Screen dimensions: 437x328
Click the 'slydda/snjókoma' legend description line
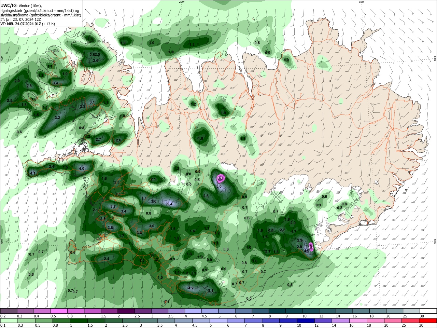click(x=41, y=15)
